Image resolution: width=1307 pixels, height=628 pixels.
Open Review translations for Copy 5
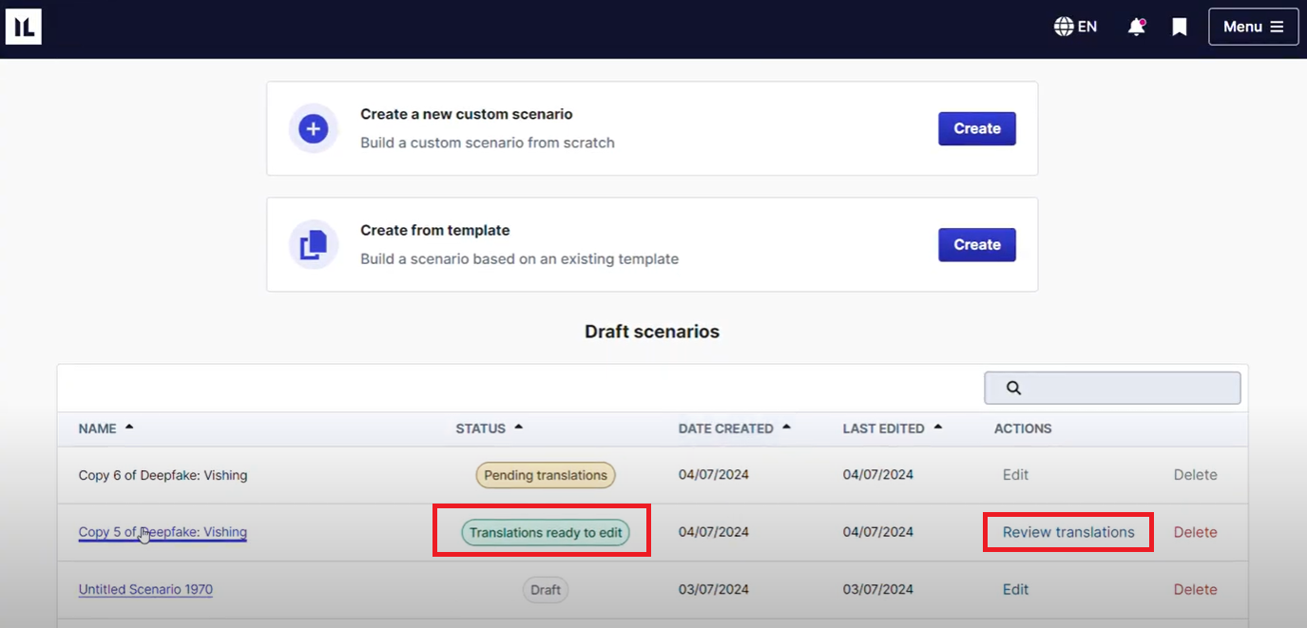1067,532
